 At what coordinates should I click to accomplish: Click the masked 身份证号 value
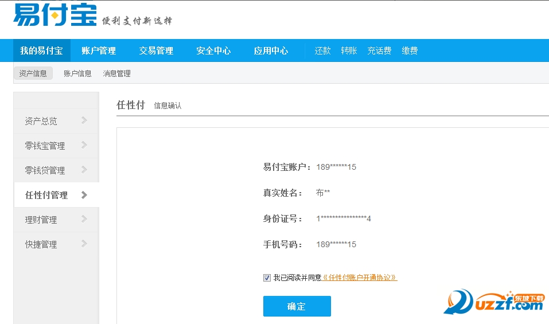coord(344,218)
